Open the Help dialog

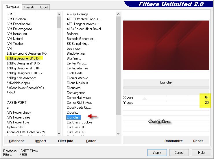click(201, 153)
